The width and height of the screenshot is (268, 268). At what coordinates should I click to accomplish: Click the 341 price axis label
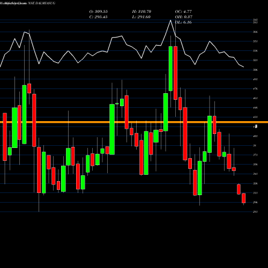(255, 174)
